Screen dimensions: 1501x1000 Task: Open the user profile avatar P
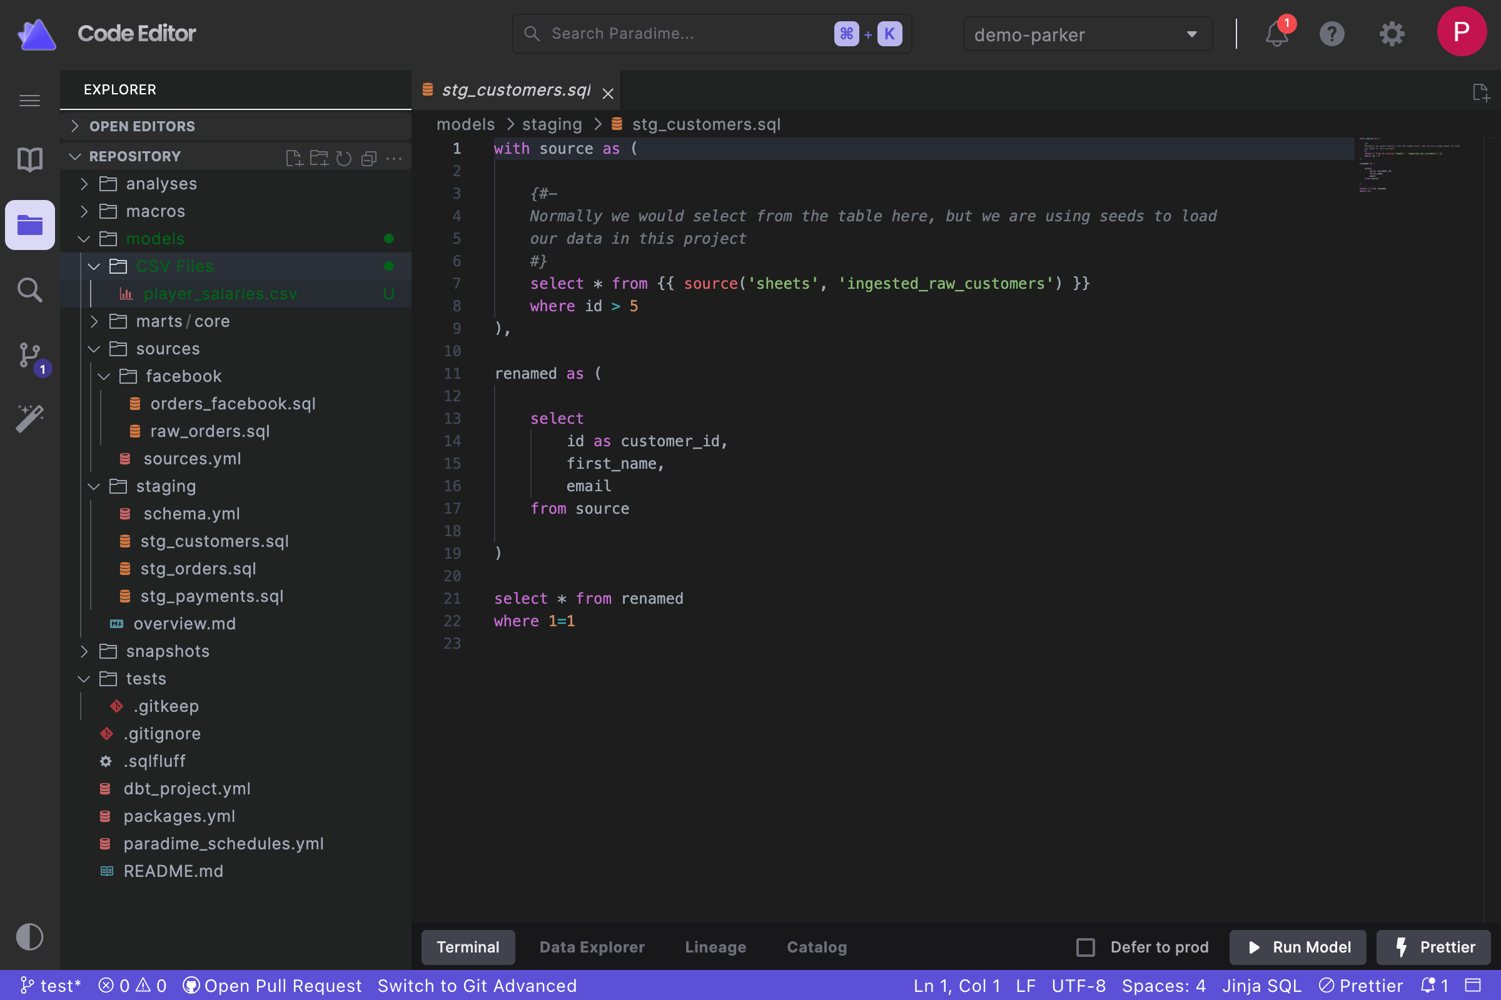(x=1462, y=31)
